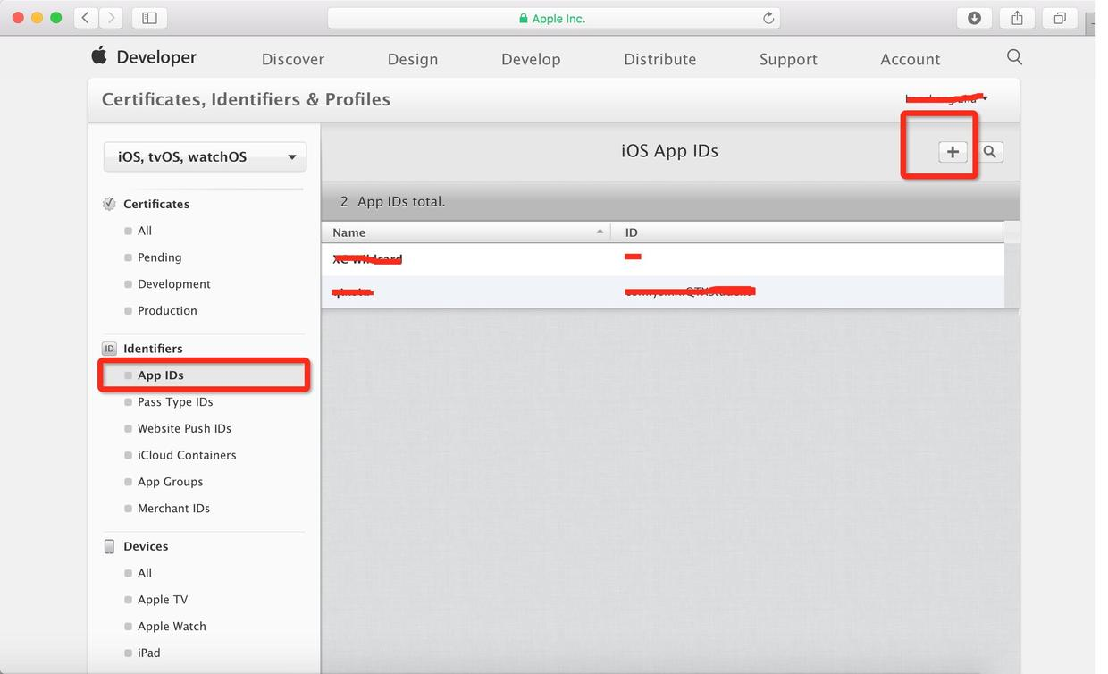Click '2 App IDs total.' text

tap(392, 202)
